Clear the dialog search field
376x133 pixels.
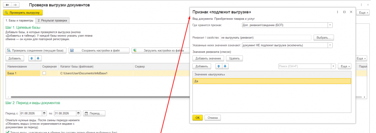[x=333, y=66]
